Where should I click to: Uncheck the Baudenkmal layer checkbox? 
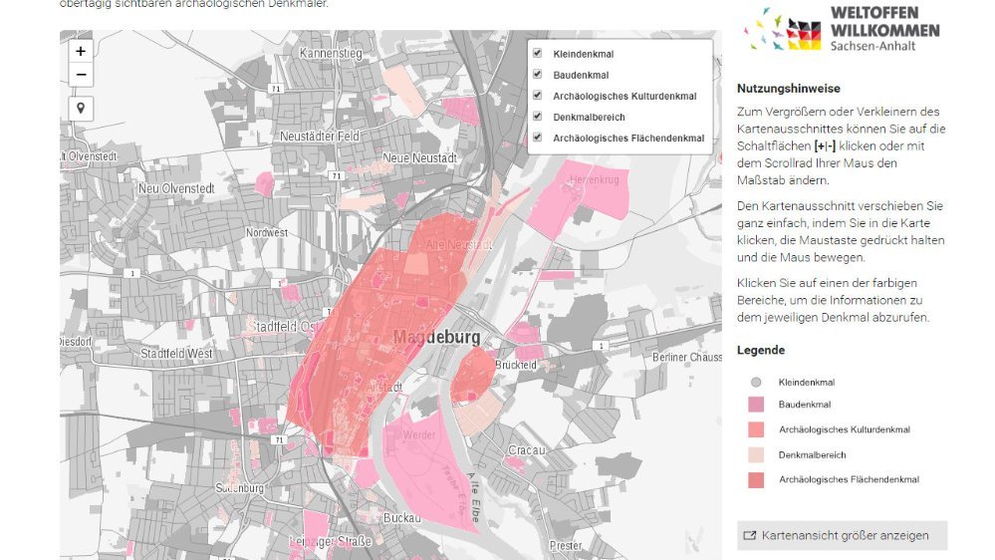pyautogui.click(x=538, y=75)
